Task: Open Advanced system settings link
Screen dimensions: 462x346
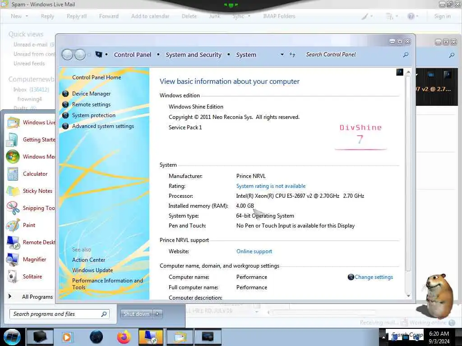Action: click(x=103, y=126)
